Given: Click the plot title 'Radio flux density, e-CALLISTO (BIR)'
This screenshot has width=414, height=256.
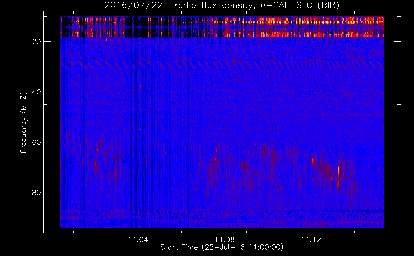Looking at the screenshot, I should pos(255,5).
